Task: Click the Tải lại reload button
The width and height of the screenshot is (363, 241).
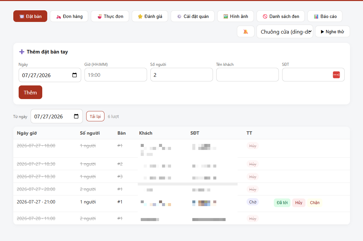Action: pyautogui.click(x=95, y=116)
